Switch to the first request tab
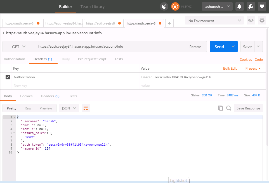This screenshot has width=269, height=183. point(22,23)
